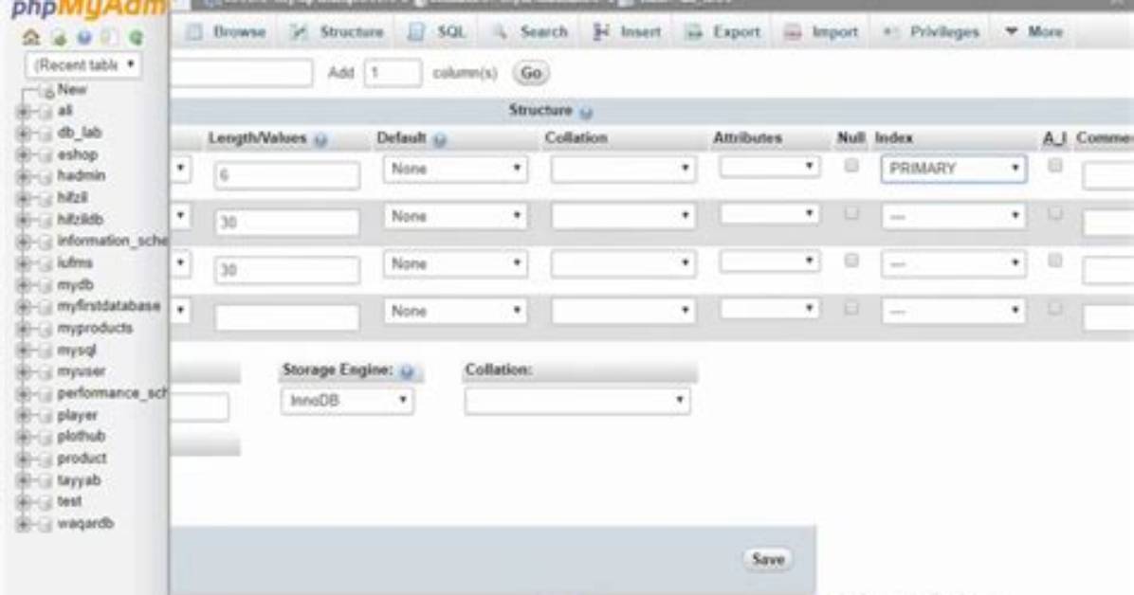1134x595 pixels.
Task: Click database icon next to mysql
Action: (46, 352)
